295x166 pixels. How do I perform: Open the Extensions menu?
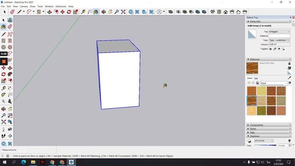click(x=61, y=6)
